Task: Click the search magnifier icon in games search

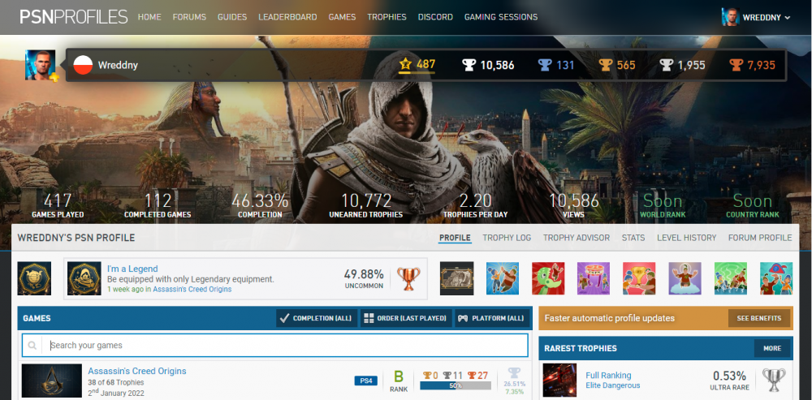Action: coord(32,345)
